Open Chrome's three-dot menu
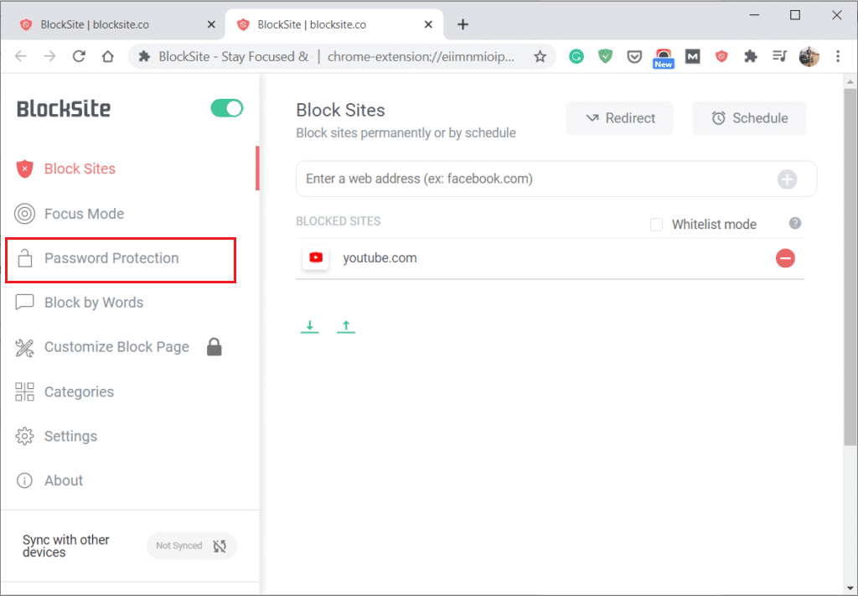Image resolution: width=858 pixels, height=596 pixels. [x=837, y=56]
